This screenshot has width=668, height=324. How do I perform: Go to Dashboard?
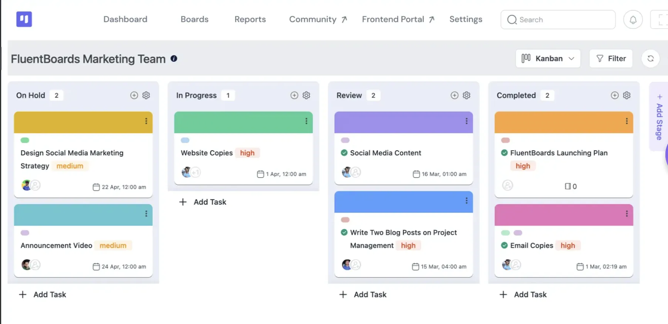(125, 19)
